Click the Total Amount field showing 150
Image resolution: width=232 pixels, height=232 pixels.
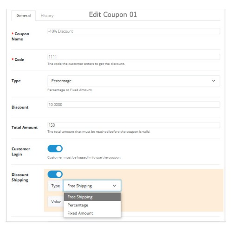134,125
